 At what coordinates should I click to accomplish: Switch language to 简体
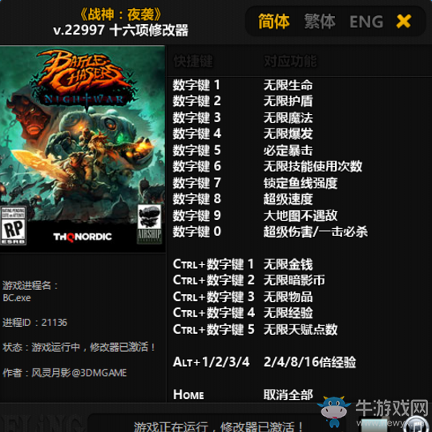point(273,22)
